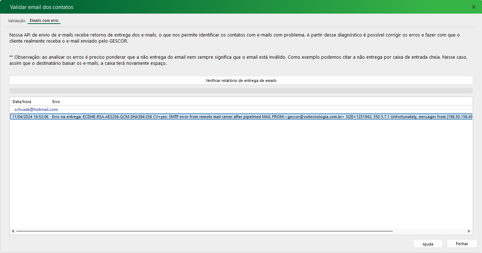This screenshot has height=253, width=482.
Task: Sort by the Data/hora column header
Action: click(x=22, y=102)
